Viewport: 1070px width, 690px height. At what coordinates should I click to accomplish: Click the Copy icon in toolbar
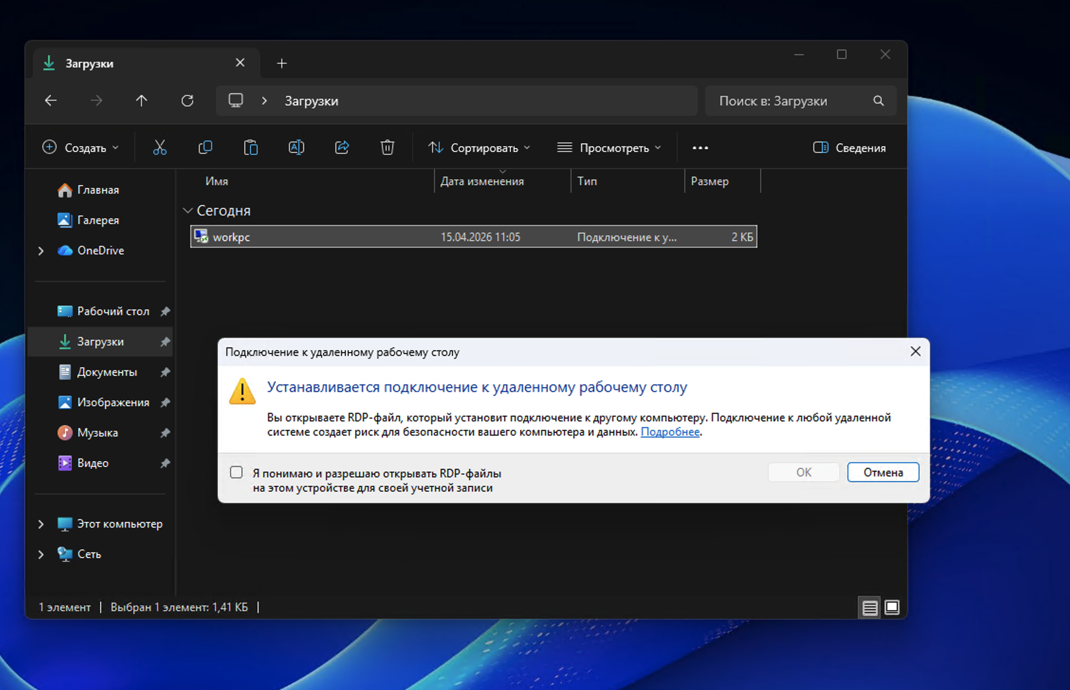[x=205, y=148]
